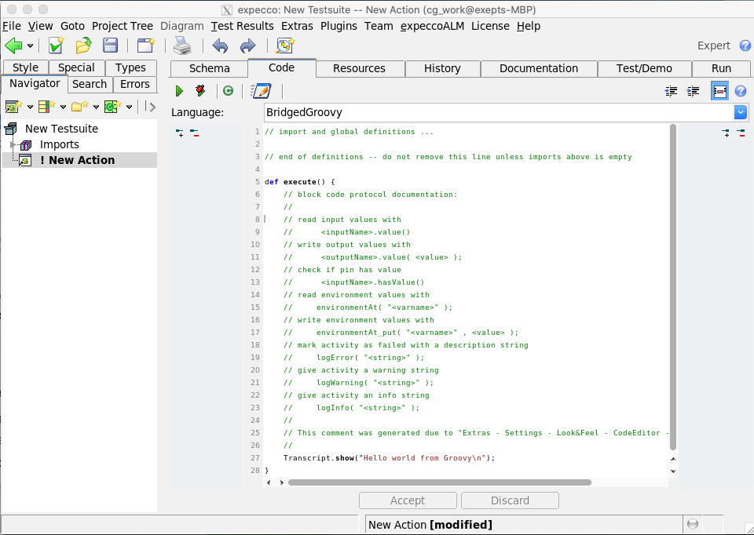
Task: Select New Action in the navigator tree
Action: [82, 160]
